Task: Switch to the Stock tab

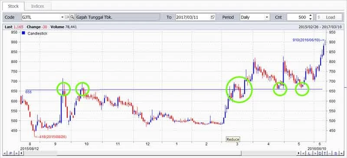Action: pyautogui.click(x=13, y=6)
